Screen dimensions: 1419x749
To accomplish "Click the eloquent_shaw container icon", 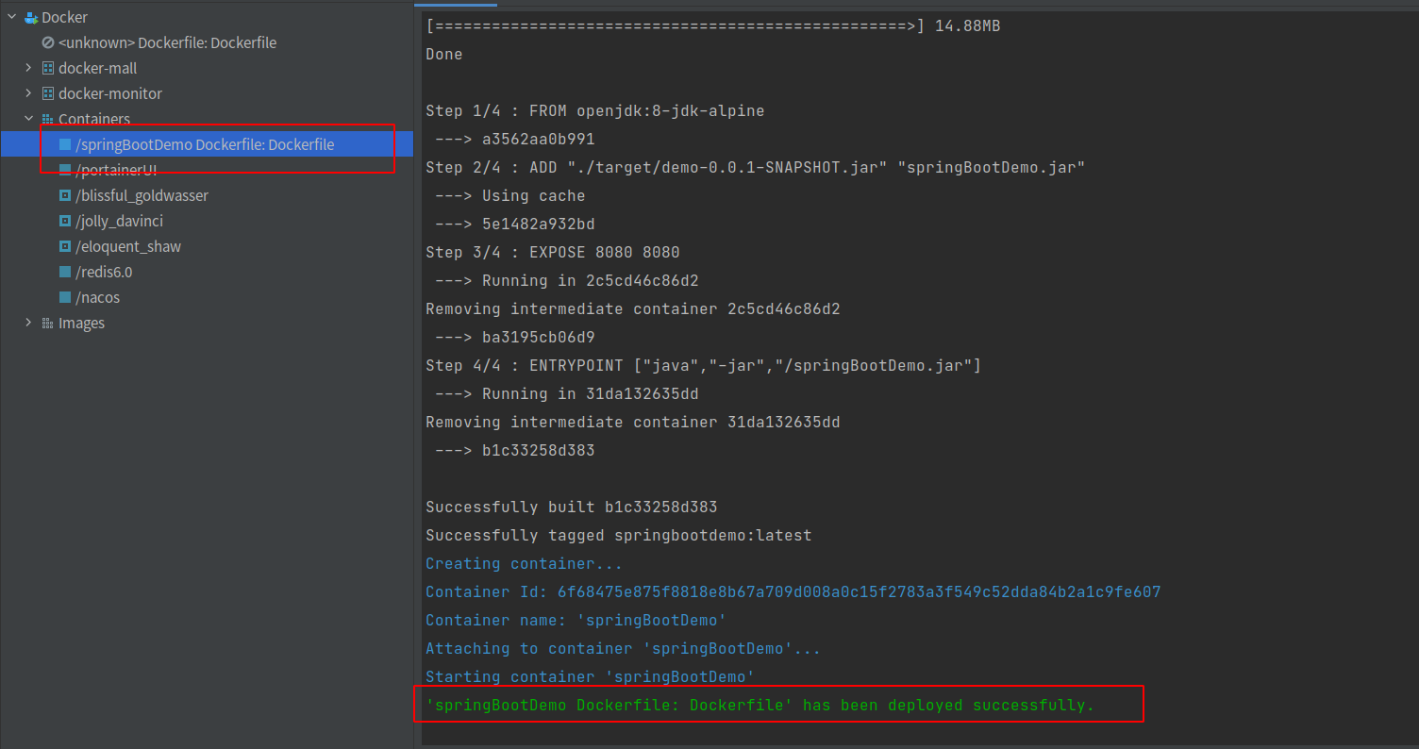I will (x=65, y=246).
